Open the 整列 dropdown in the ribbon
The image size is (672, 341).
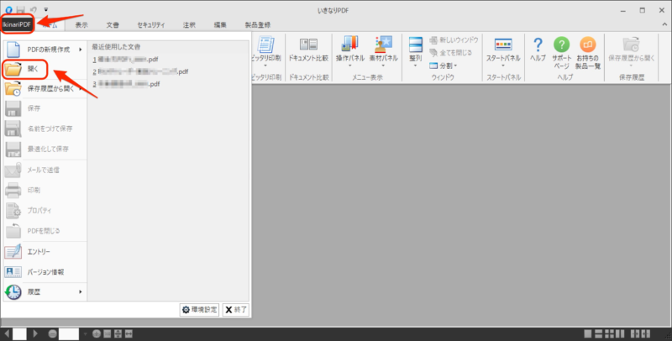point(415,51)
